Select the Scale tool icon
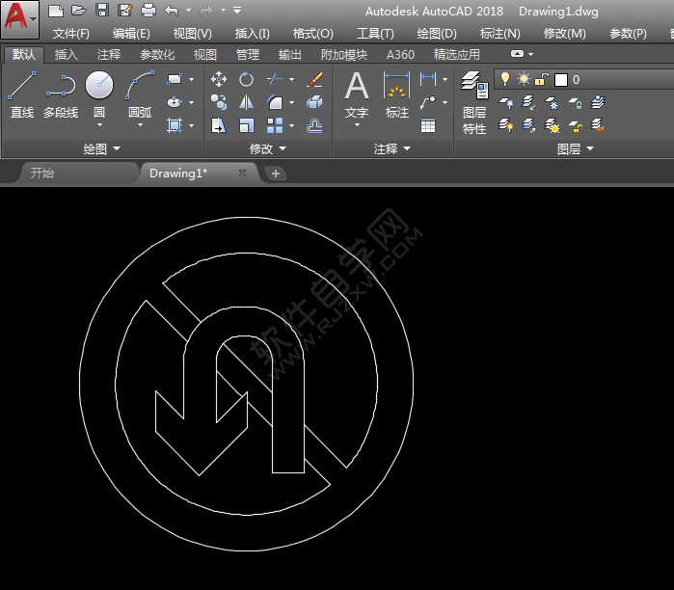 (246, 126)
